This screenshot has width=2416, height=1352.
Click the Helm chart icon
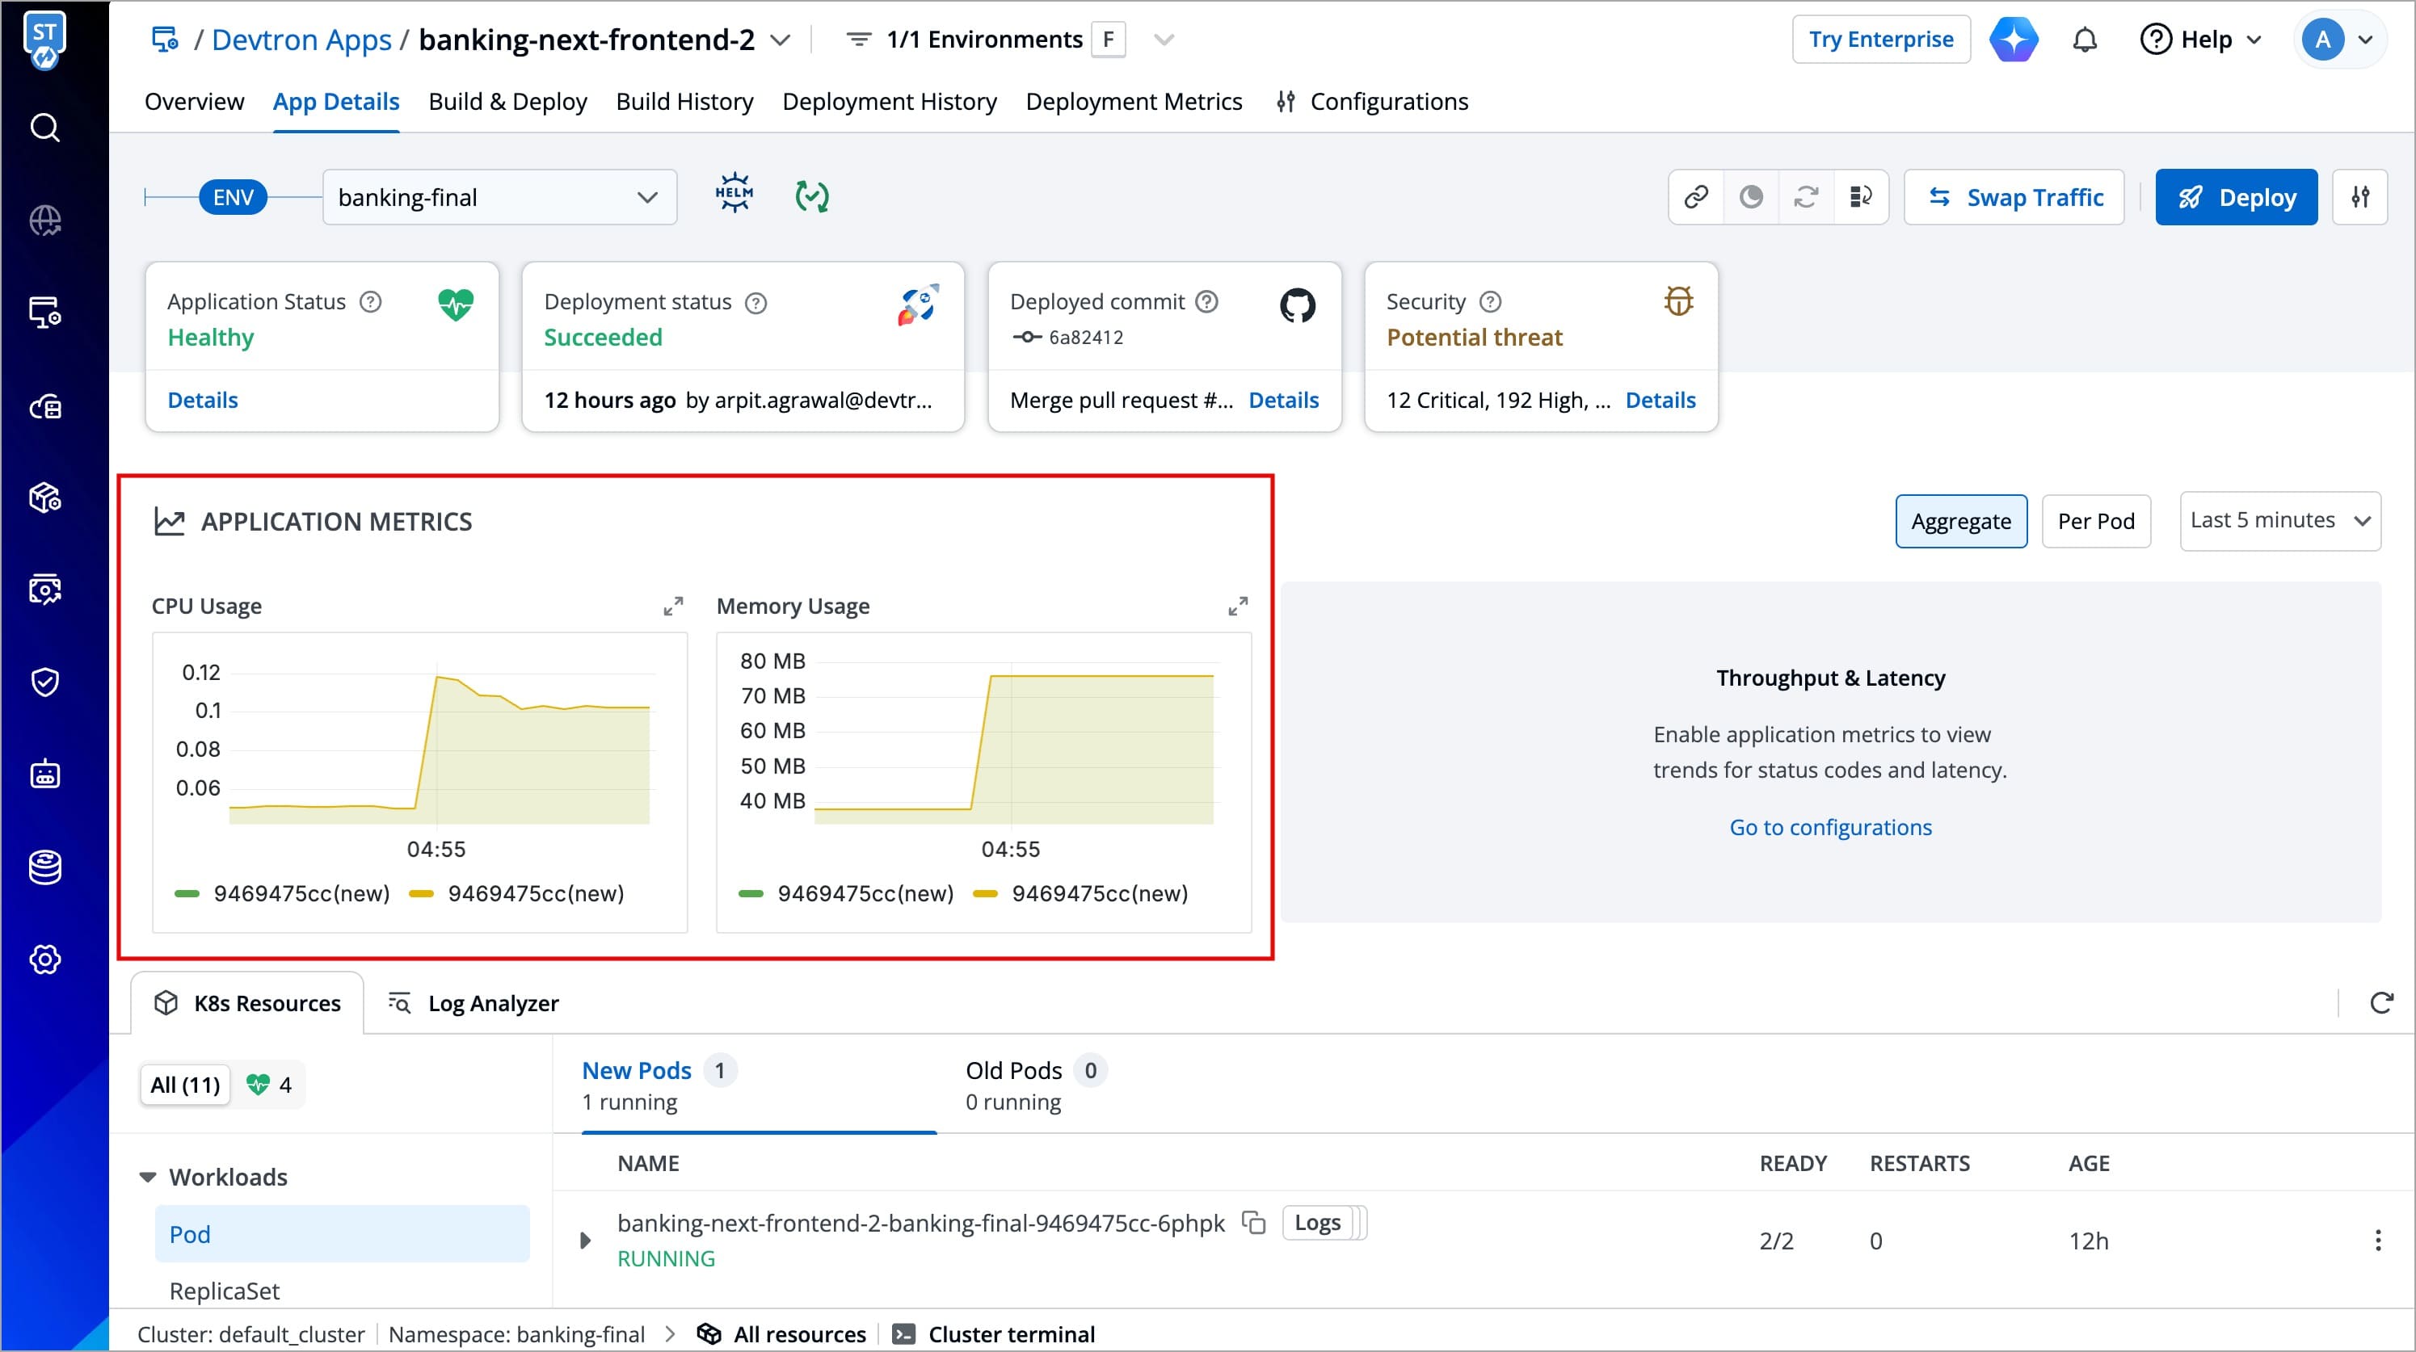(x=734, y=194)
